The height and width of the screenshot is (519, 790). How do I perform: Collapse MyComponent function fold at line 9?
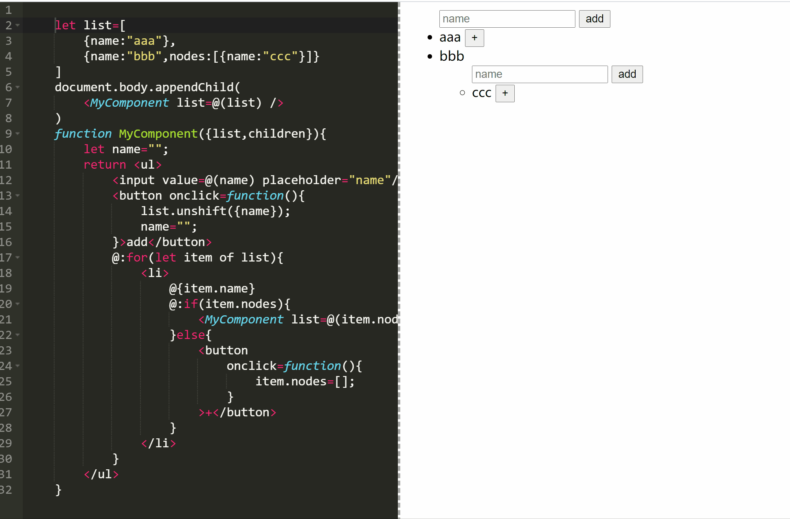pos(18,134)
